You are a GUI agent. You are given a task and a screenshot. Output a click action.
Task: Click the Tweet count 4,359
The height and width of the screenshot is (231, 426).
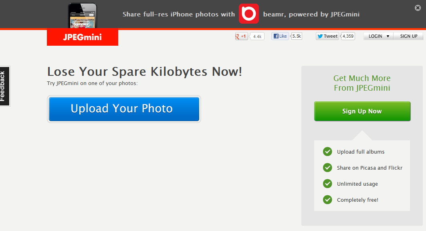click(x=348, y=36)
